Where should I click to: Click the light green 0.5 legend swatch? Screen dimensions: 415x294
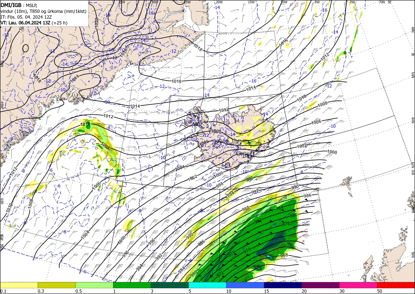pyautogui.click(x=94, y=285)
